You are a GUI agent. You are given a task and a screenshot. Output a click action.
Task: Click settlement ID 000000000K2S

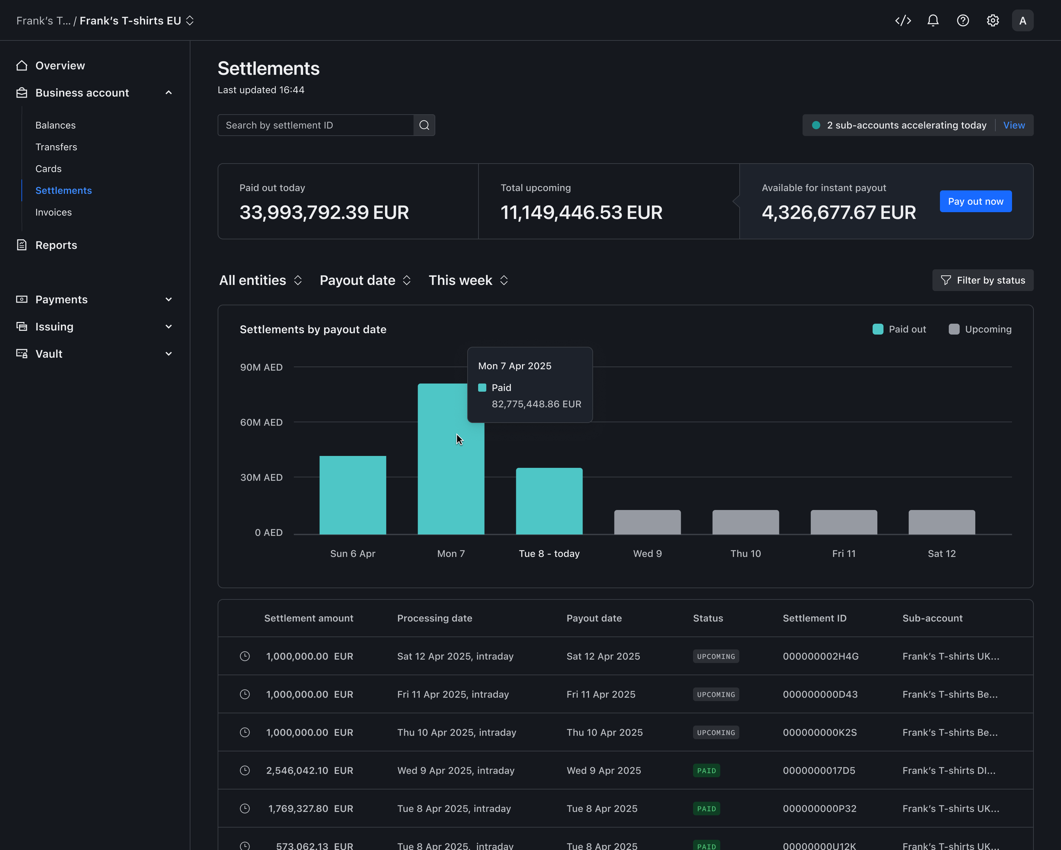tap(819, 732)
